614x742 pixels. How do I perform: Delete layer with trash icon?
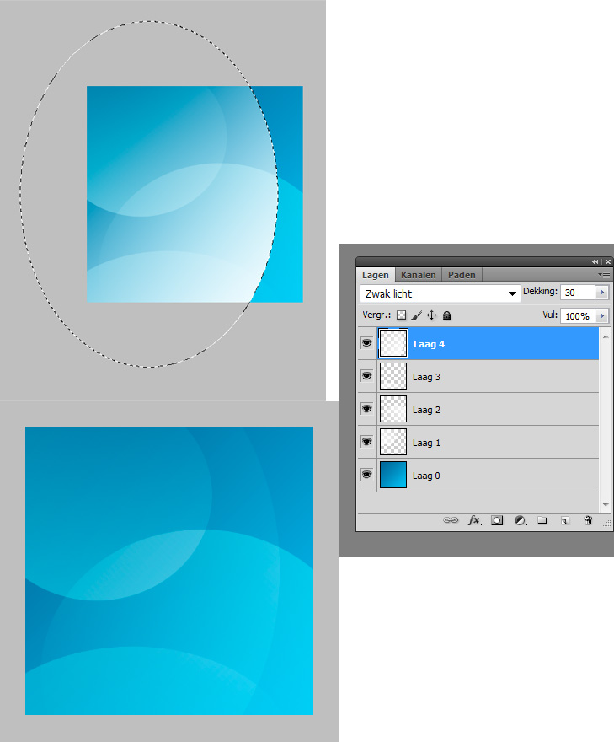point(588,520)
